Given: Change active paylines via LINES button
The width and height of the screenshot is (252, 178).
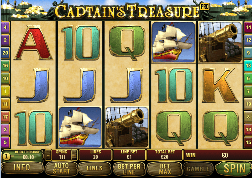Looking at the screenshot, I should pyautogui.click(x=95, y=168).
